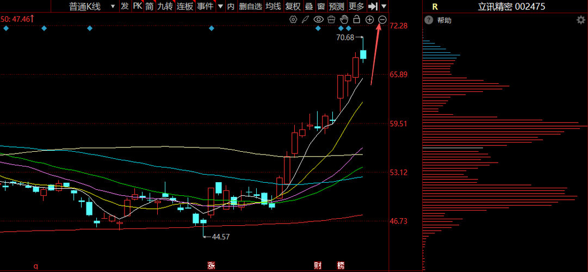Click the 内 toolbar button
Screen dimensions: 588x272
pyautogui.click(x=231, y=7)
